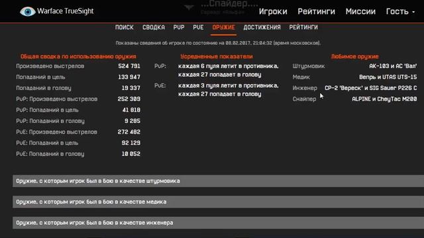Click the Общая сводка по использованию оружия heading
The image size is (424, 238).
(x=78, y=56)
